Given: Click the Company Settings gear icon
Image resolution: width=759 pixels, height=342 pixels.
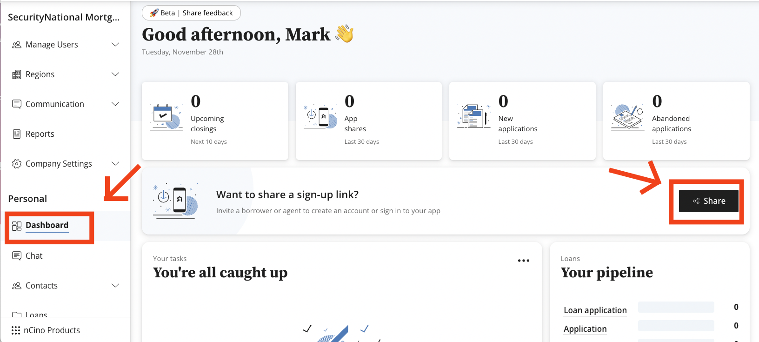Looking at the screenshot, I should (x=17, y=164).
